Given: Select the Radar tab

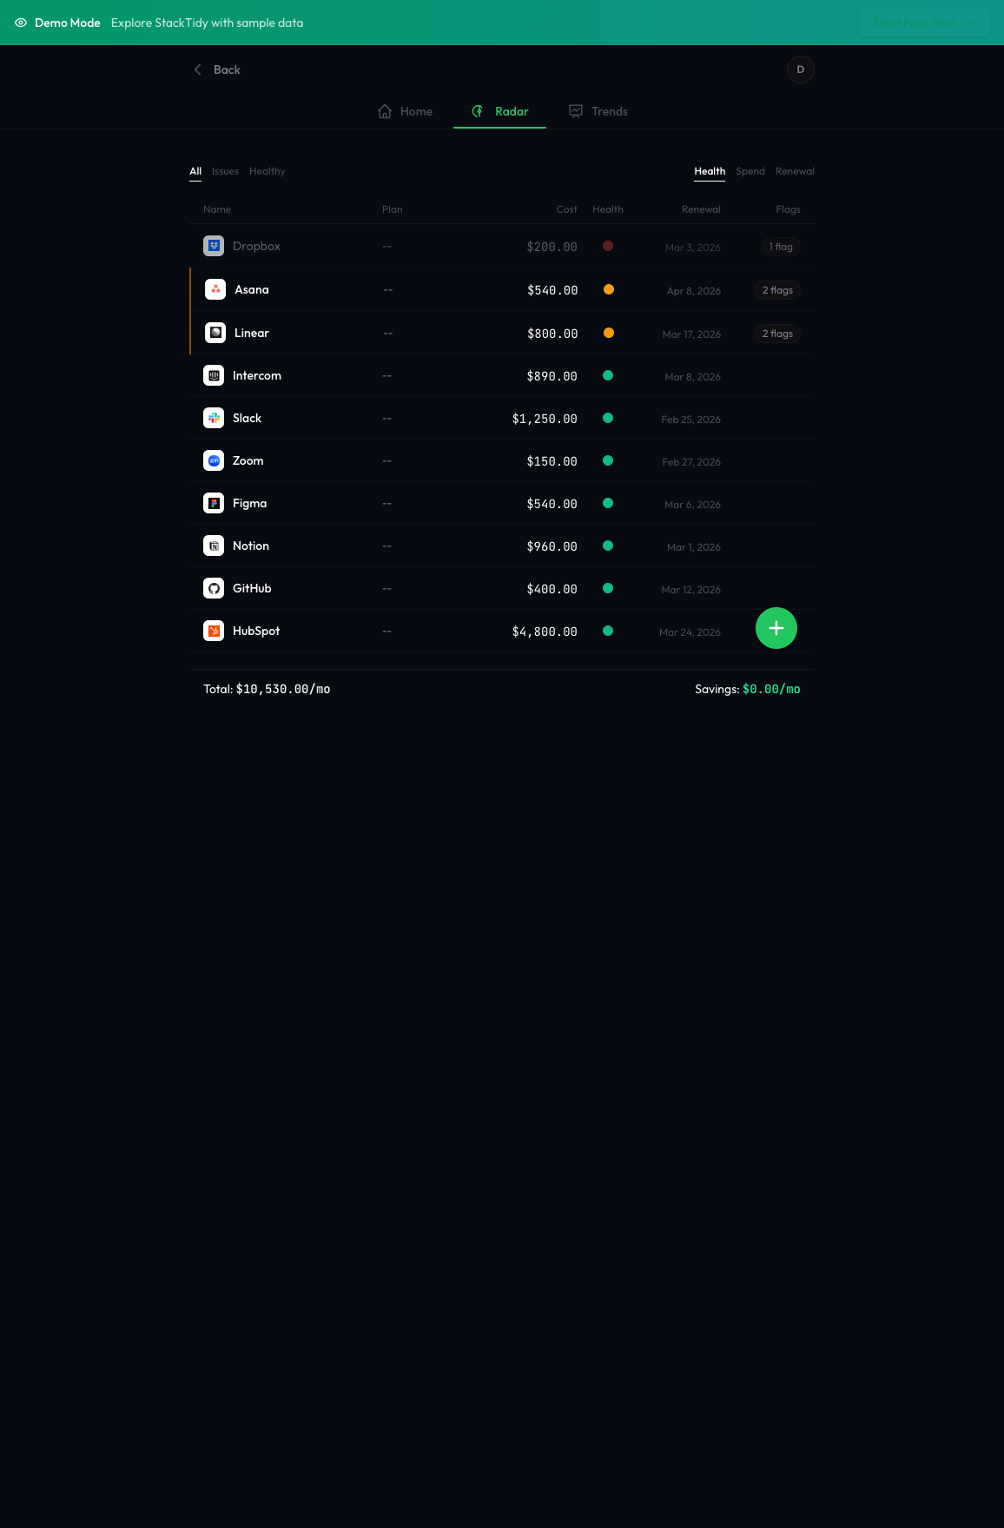Looking at the screenshot, I should pos(499,111).
